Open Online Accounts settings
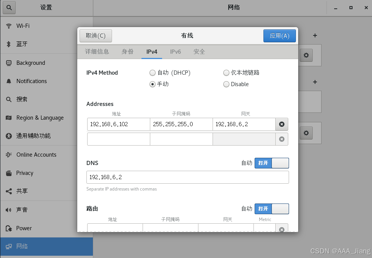Viewport: 372px width, 258px height. pos(47,155)
